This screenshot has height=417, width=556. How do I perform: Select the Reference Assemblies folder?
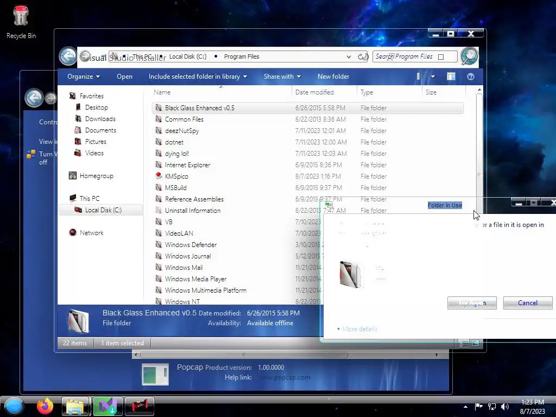194,199
